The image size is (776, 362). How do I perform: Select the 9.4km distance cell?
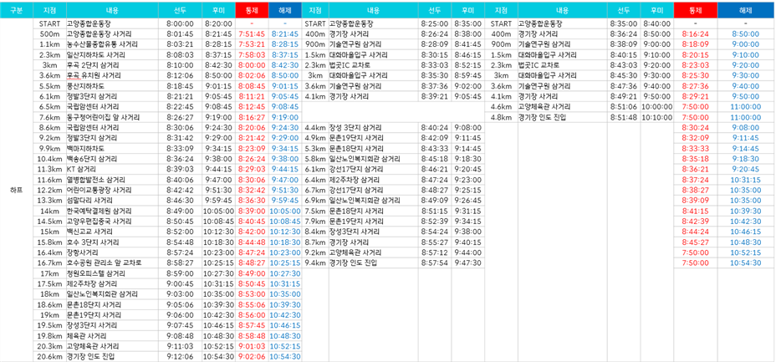[314, 263]
